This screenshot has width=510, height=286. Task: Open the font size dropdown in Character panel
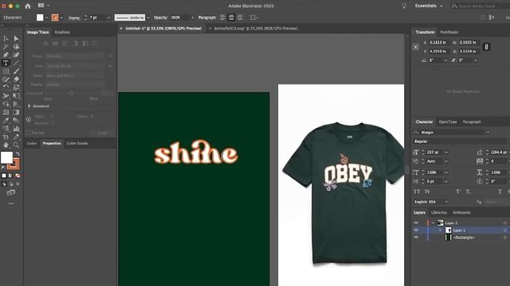coord(446,152)
